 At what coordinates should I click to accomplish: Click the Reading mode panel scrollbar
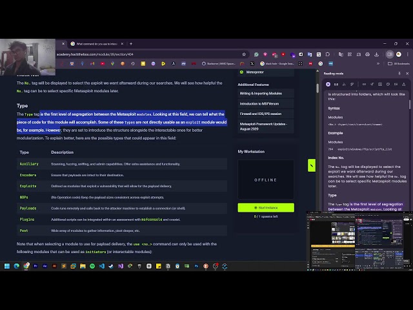[x=410, y=104]
